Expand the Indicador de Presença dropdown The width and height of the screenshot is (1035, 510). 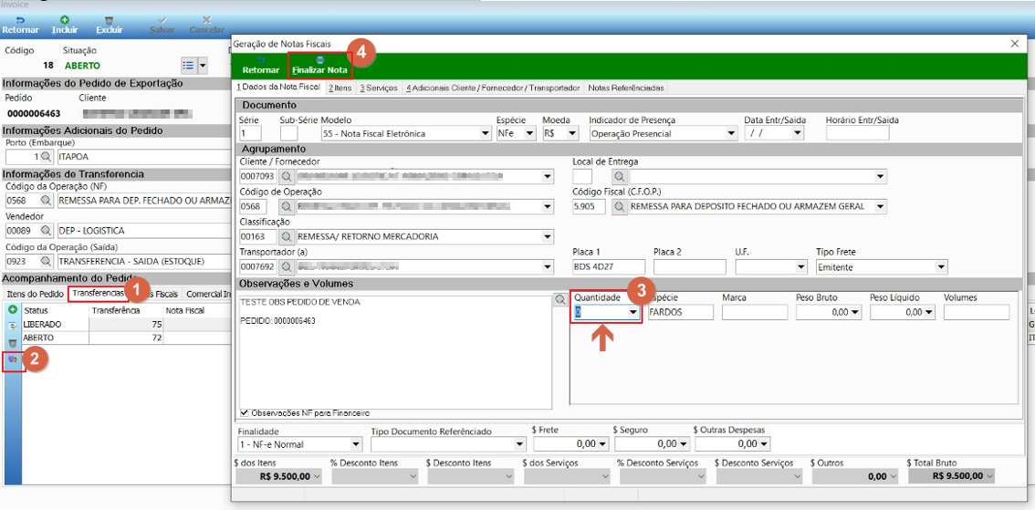coord(731,133)
